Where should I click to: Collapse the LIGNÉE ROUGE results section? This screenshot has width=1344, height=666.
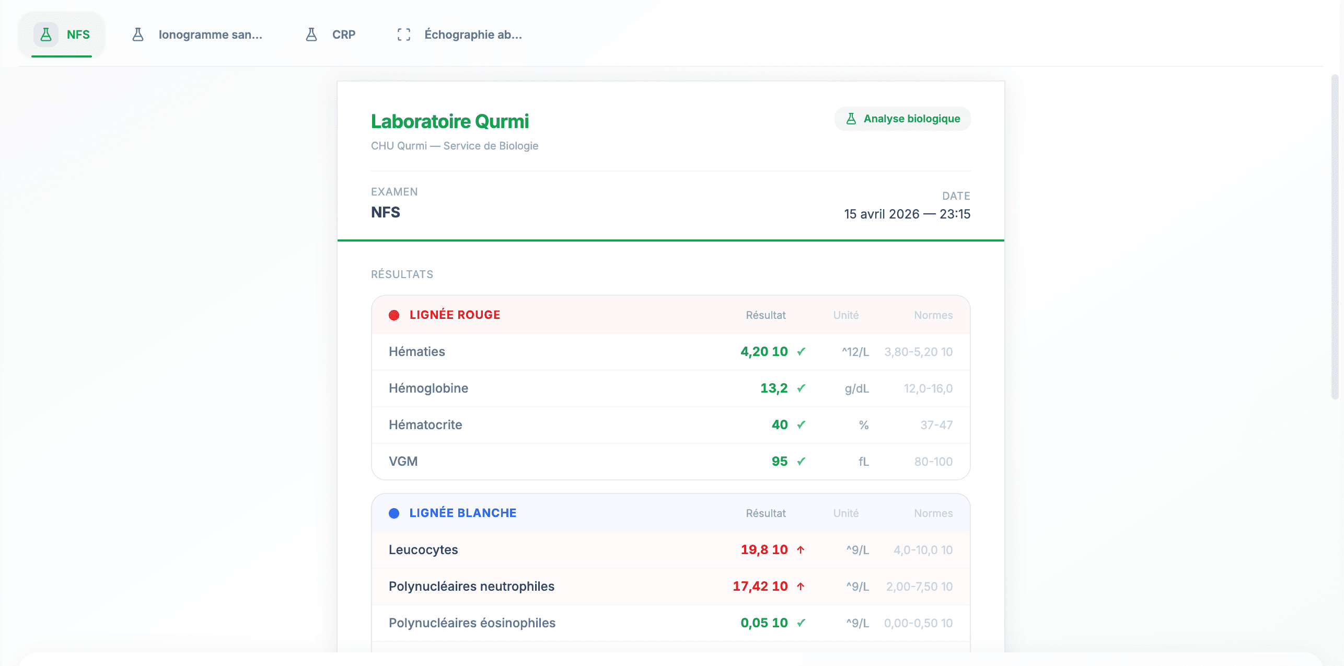point(455,315)
